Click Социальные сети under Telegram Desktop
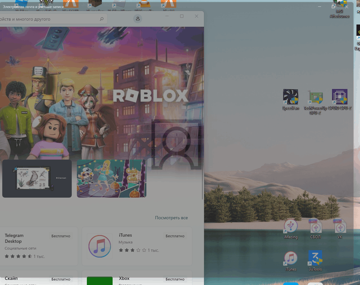This screenshot has width=360, height=285. click(21, 248)
